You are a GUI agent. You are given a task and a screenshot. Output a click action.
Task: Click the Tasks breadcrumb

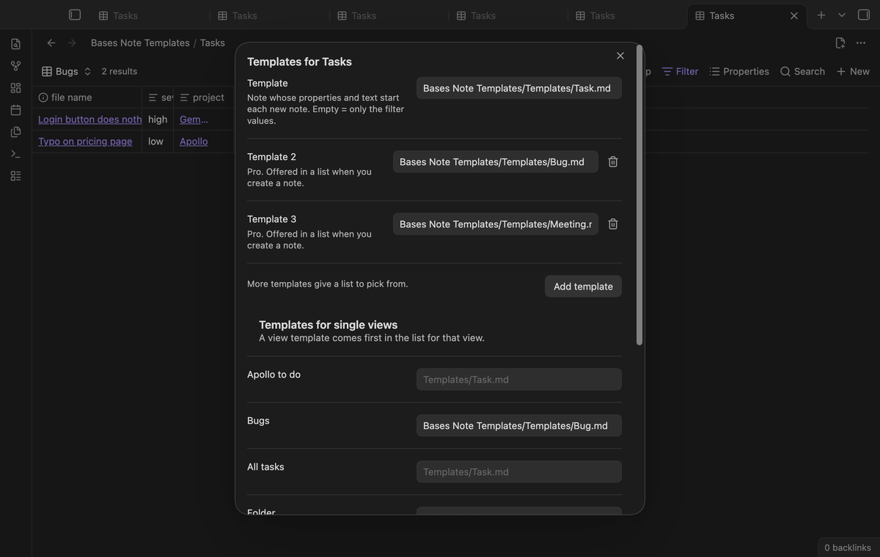pos(213,43)
